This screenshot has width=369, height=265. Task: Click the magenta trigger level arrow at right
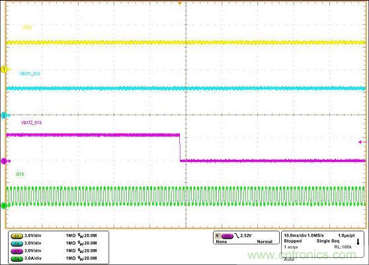[x=362, y=142]
